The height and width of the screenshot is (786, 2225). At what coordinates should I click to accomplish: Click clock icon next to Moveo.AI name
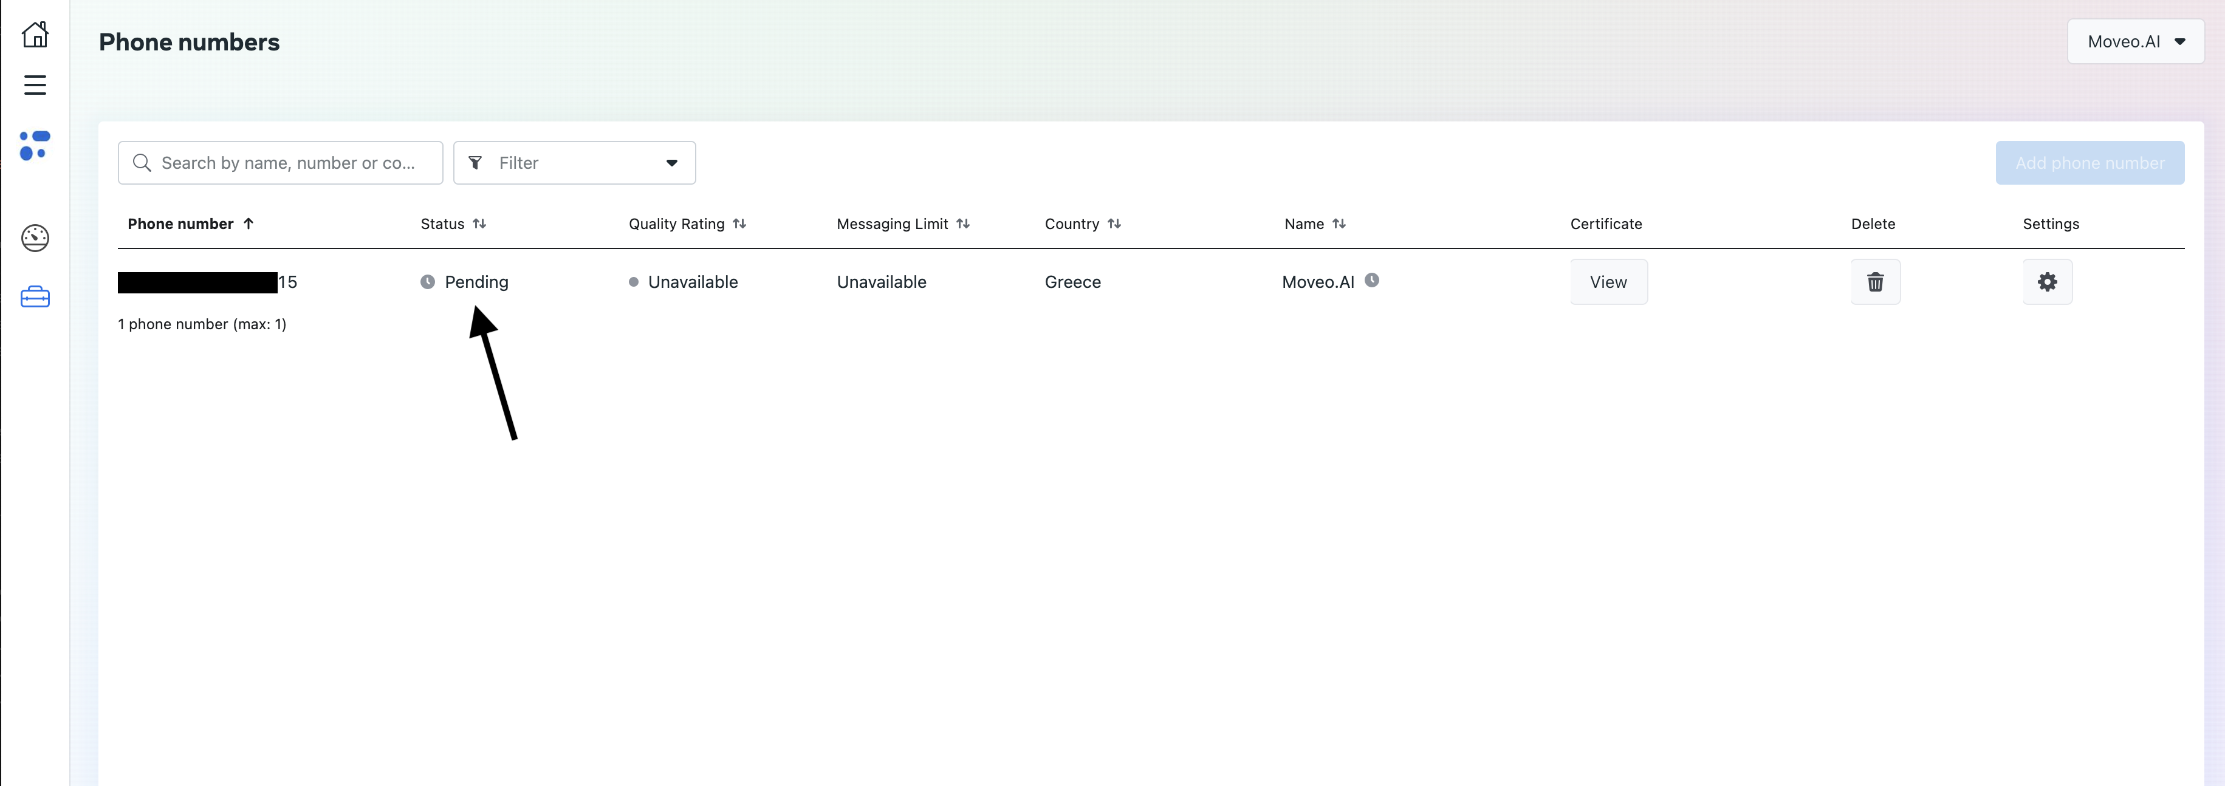(1371, 280)
